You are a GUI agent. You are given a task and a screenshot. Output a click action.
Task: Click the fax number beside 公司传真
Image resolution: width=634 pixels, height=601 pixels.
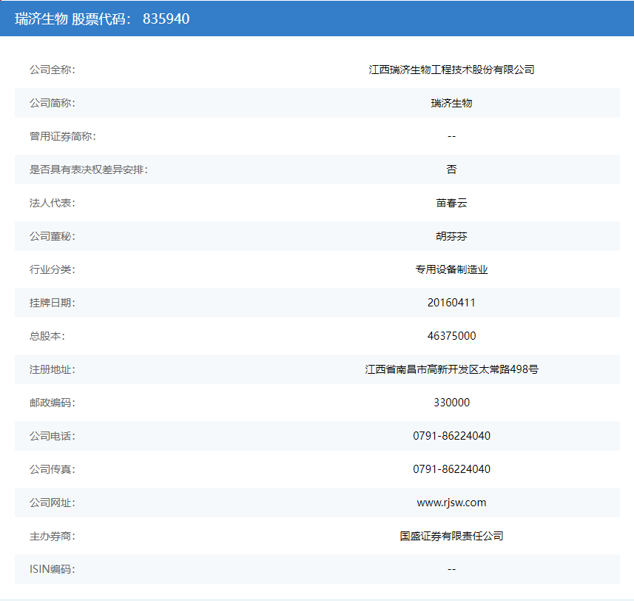(451, 469)
